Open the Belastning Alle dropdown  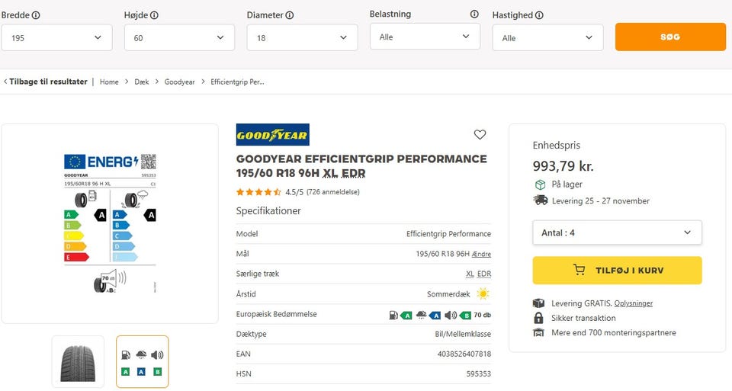(x=425, y=37)
